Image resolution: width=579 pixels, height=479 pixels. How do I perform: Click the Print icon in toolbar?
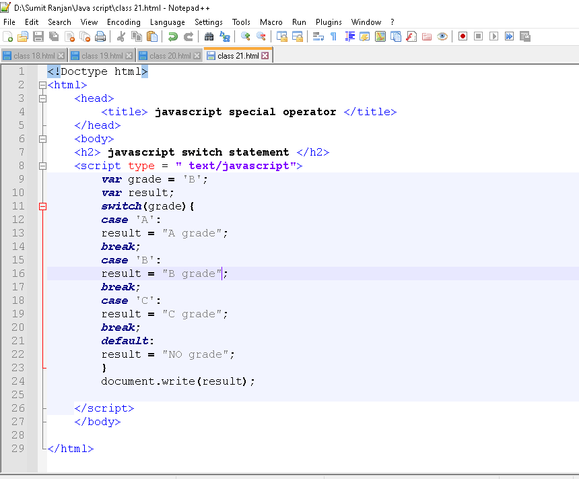100,36
